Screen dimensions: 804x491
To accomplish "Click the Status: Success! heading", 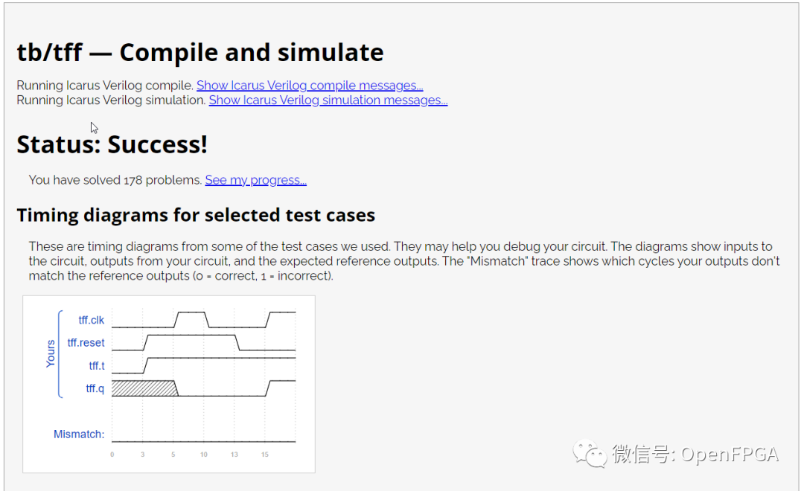I will (112, 144).
